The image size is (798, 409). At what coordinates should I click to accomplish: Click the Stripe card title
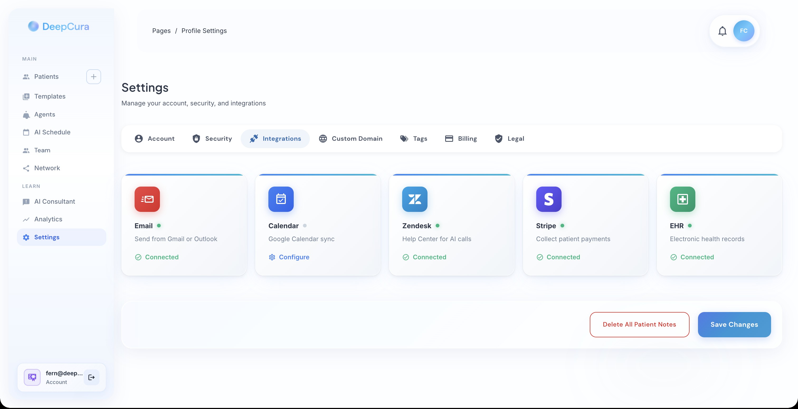click(x=546, y=226)
